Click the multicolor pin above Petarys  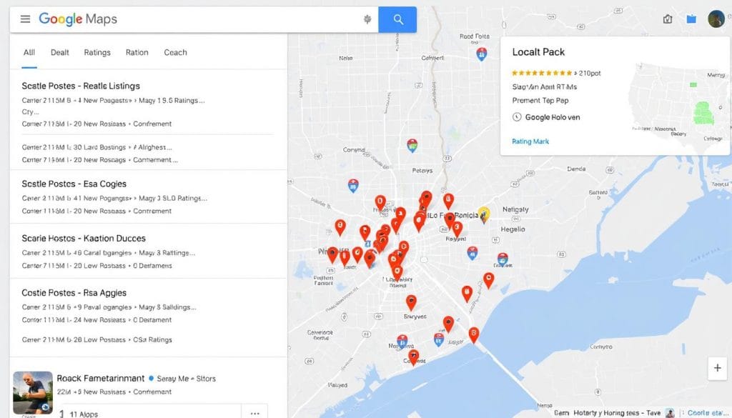412,146
